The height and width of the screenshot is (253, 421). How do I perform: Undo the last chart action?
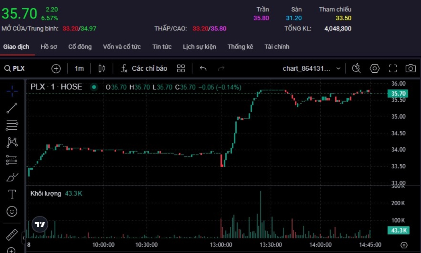[203, 68]
